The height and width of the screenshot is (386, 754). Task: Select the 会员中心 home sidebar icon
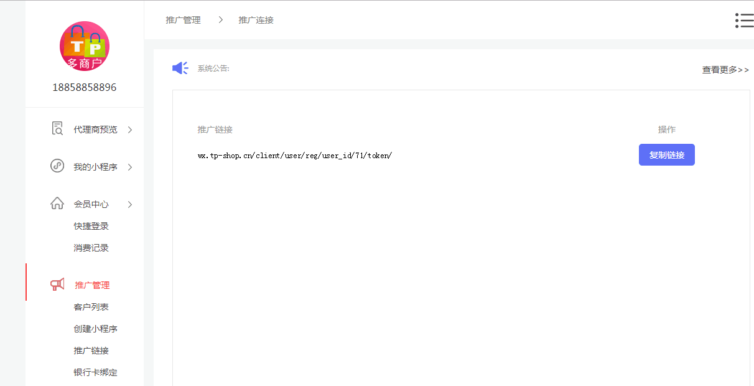pyautogui.click(x=57, y=204)
